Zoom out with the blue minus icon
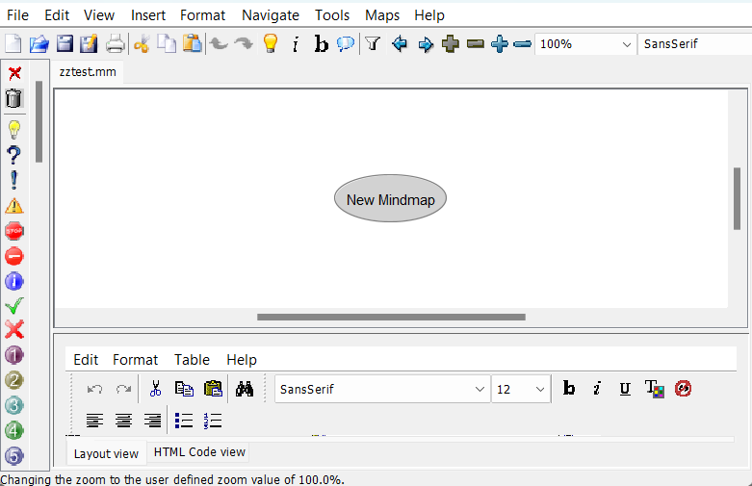 (x=522, y=44)
